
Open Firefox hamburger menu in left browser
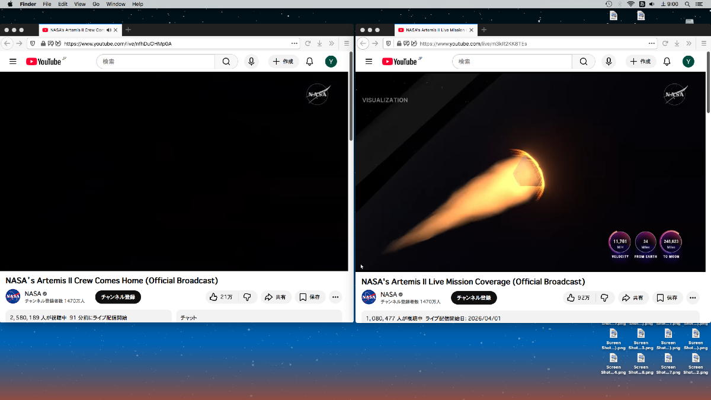347,43
